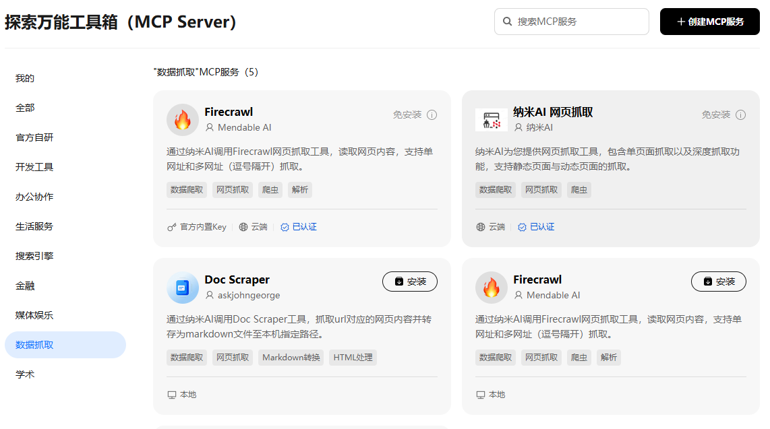Screen dimensions: 770x429
Task: Install the Doc Scraper service
Action: tap(409, 282)
